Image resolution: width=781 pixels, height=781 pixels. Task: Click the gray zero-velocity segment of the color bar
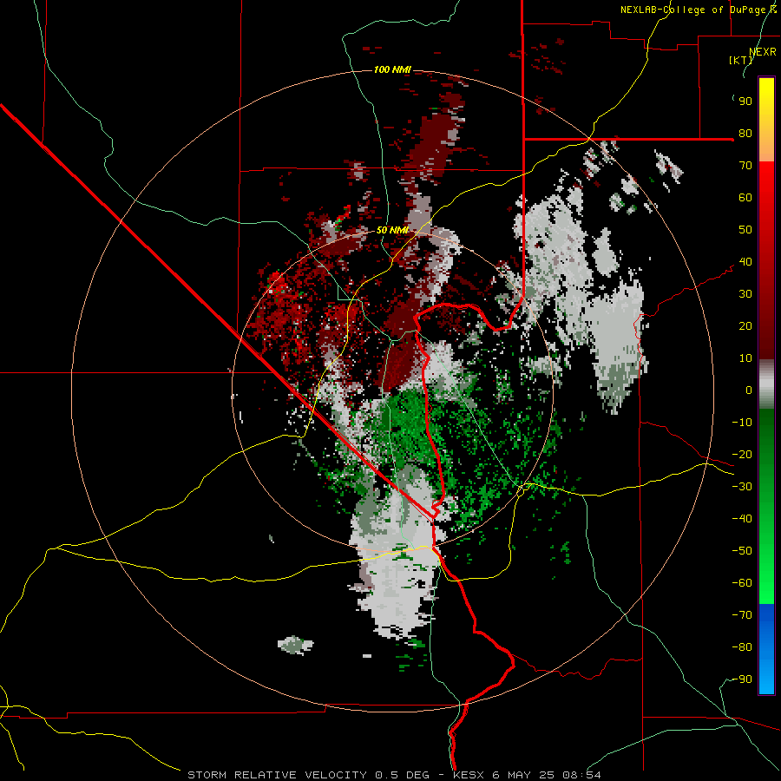pyautogui.click(x=766, y=384)
